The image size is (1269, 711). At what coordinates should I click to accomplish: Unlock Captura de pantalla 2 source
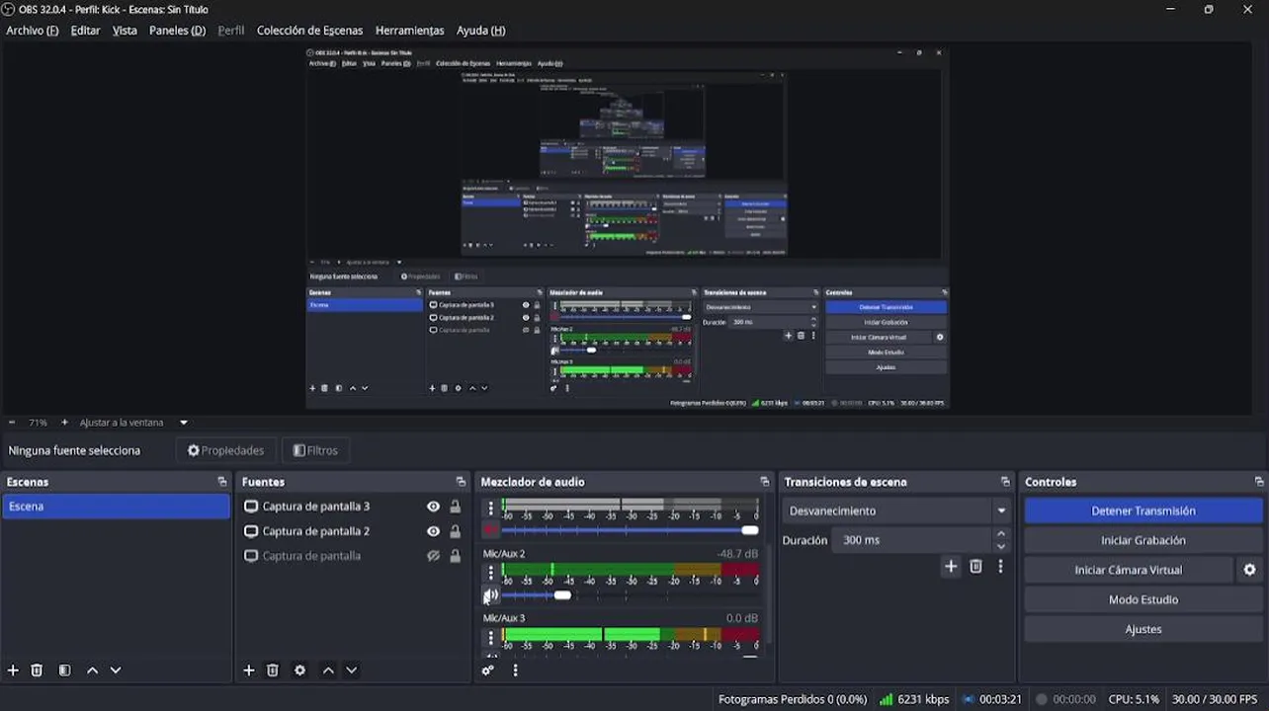pos(455,531)
